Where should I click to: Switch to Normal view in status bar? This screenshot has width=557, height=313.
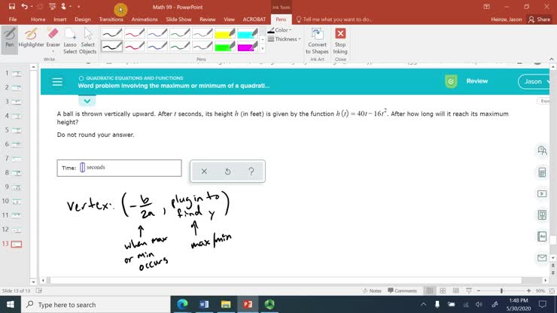click(x=430, y=290)
